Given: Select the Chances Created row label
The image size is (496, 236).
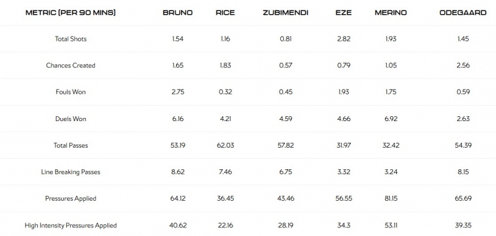Looking at the screenshot, I should pos(71,65).
